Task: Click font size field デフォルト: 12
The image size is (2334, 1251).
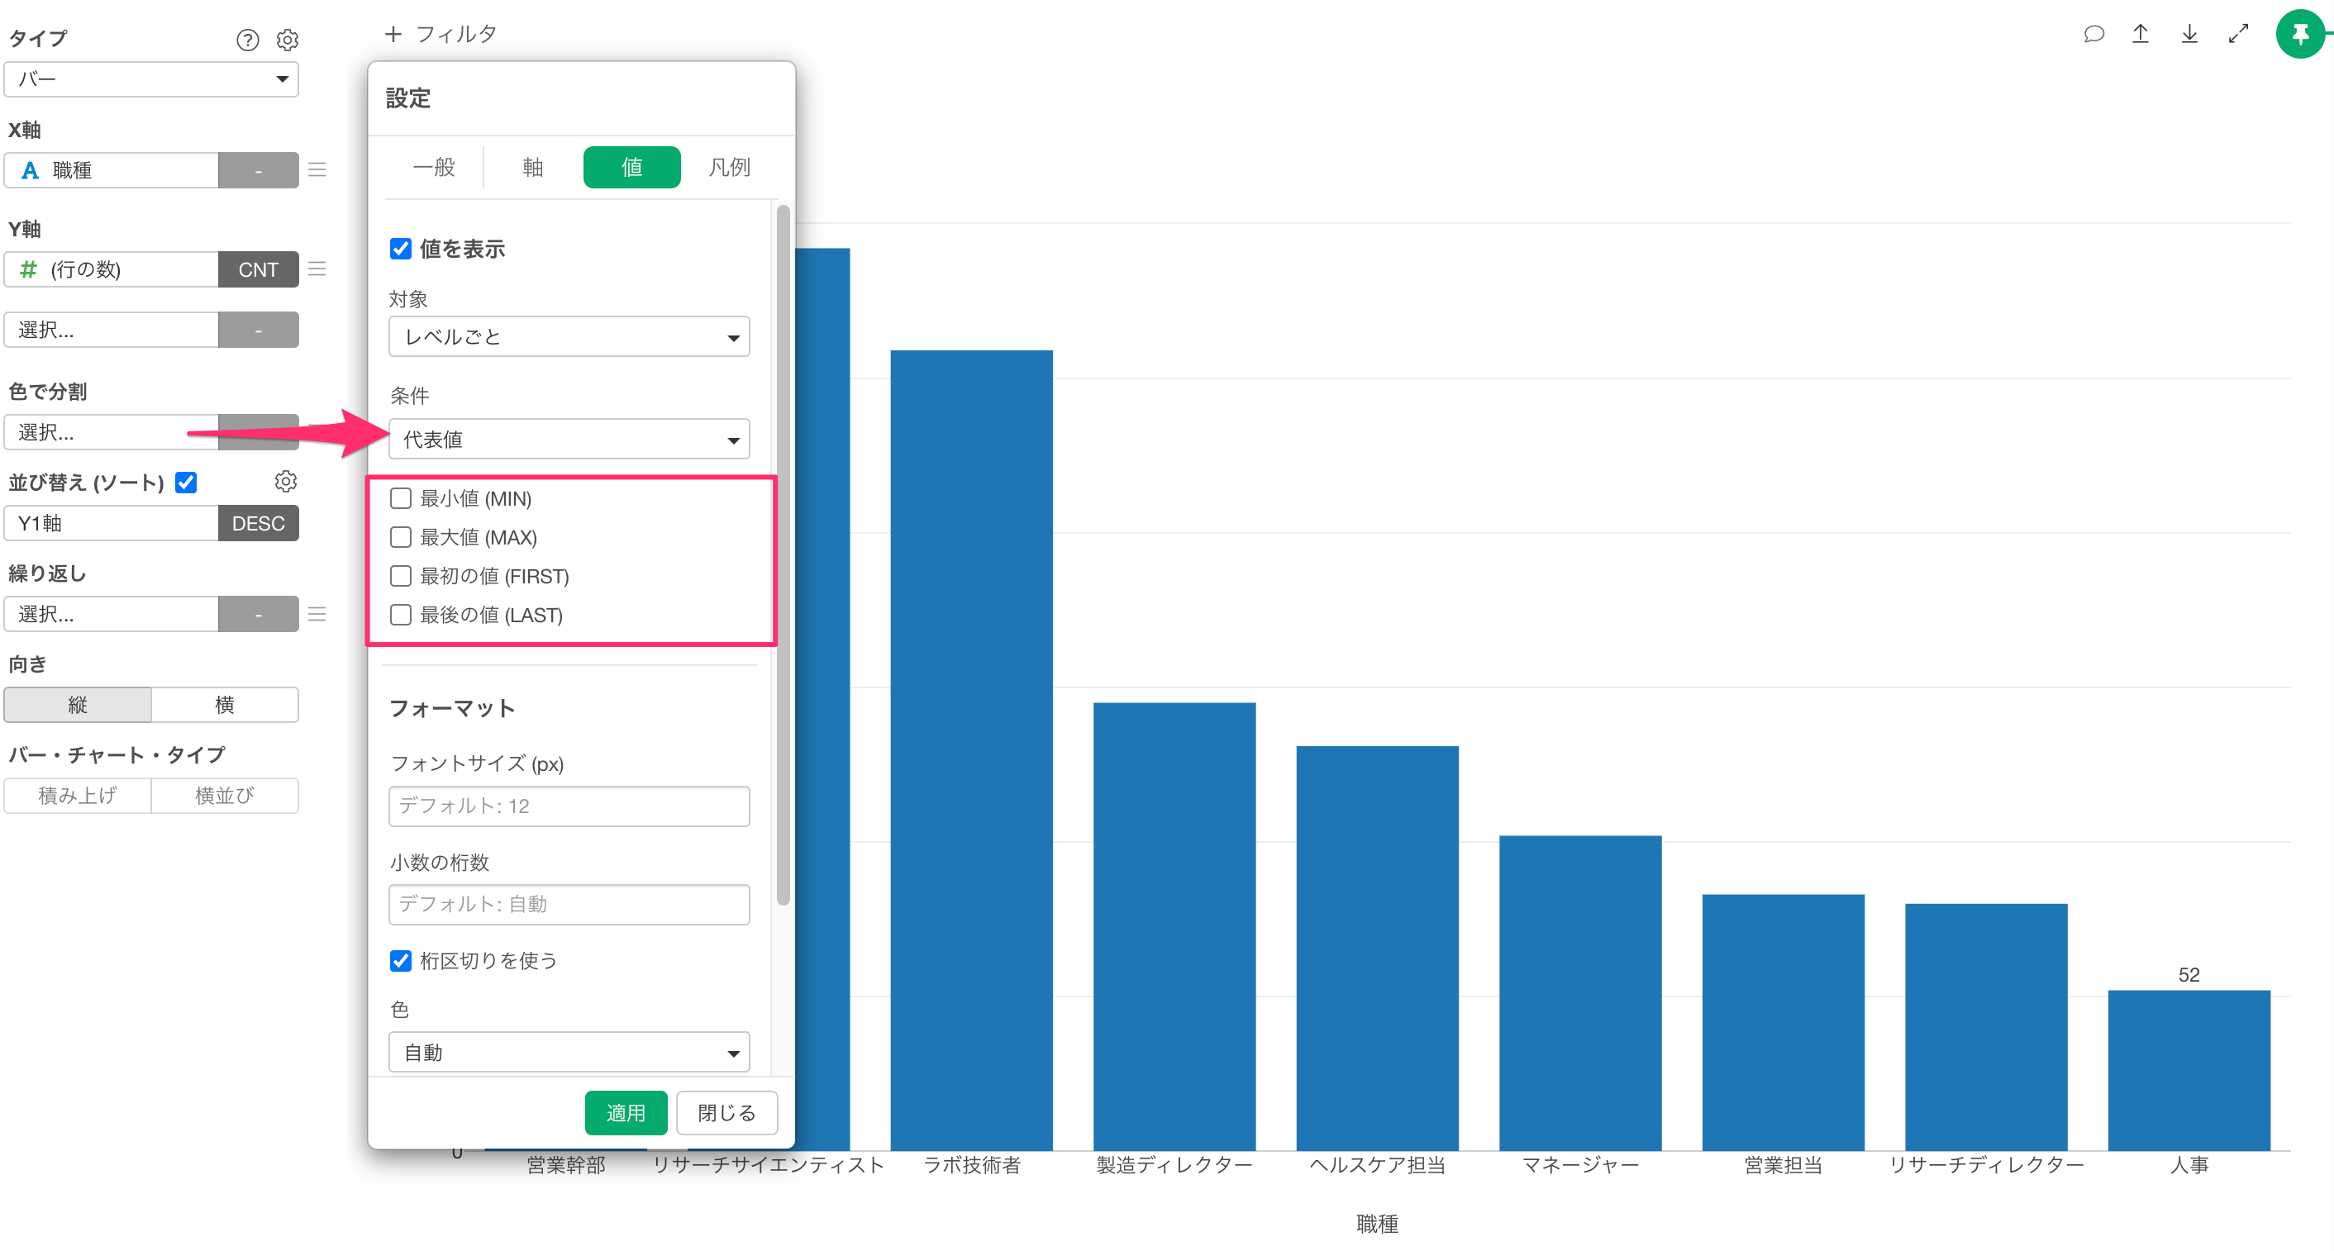Action: [x=569, y=806]
